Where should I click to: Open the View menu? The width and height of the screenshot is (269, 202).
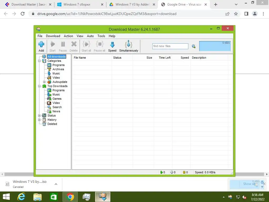80,36
